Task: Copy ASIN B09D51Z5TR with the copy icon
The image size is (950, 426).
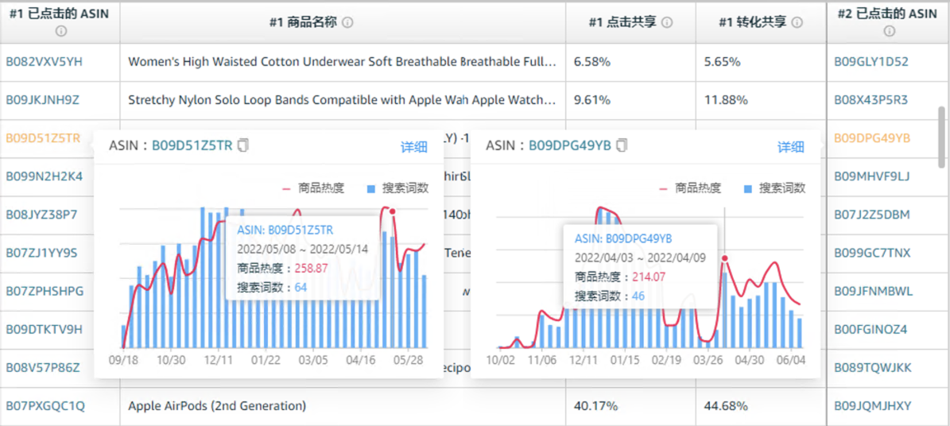Action: tap(244, 145)
